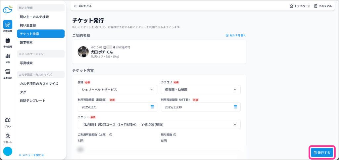Open the サポート icon
The width and height of the screenshot is (339, 160).
click(8, 137)
